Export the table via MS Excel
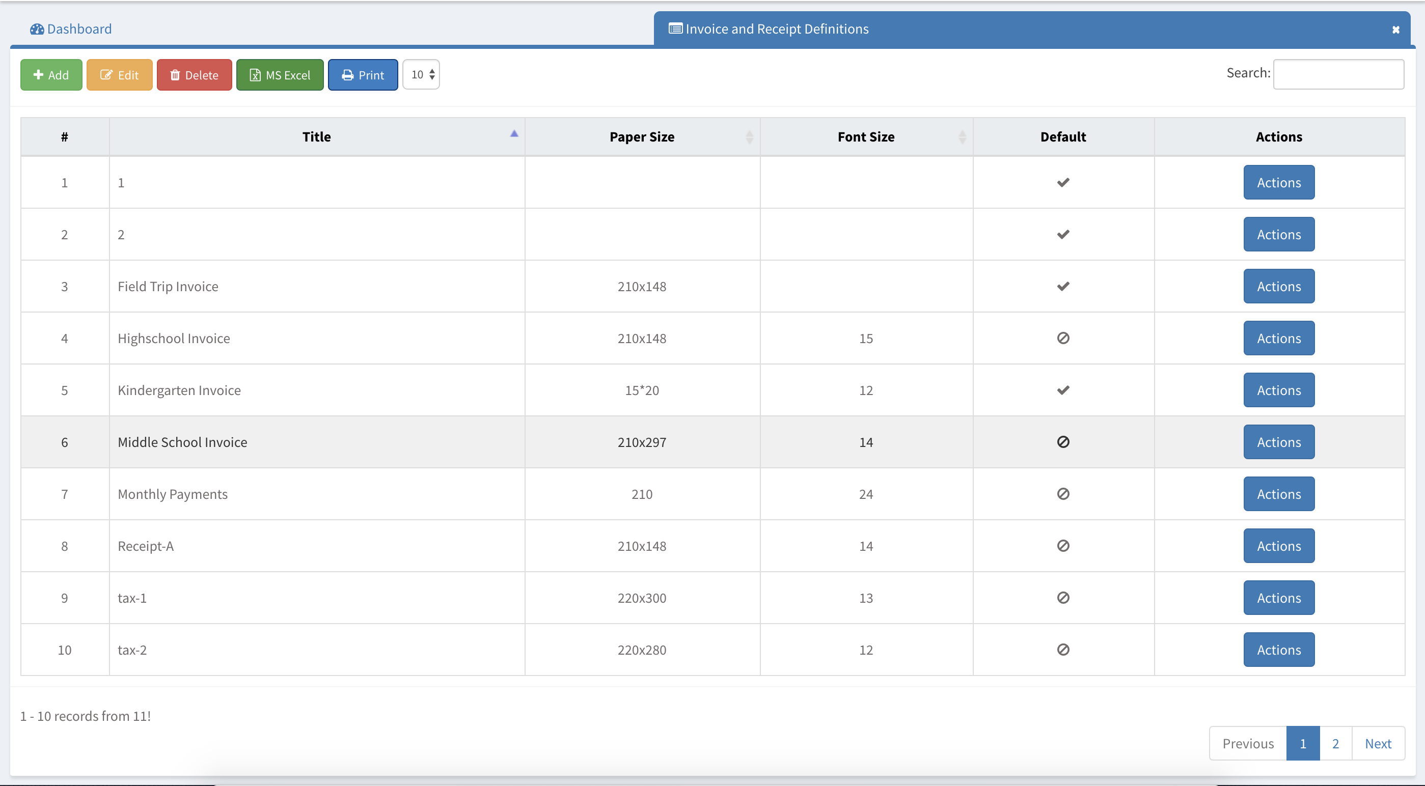Image resolution: width=1425 pixels, height=786 pixels. pyautogui.click(x=280, y=75)
